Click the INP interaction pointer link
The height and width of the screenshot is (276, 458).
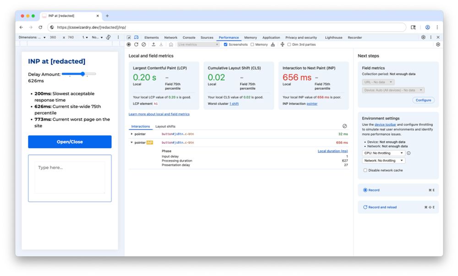311,103
